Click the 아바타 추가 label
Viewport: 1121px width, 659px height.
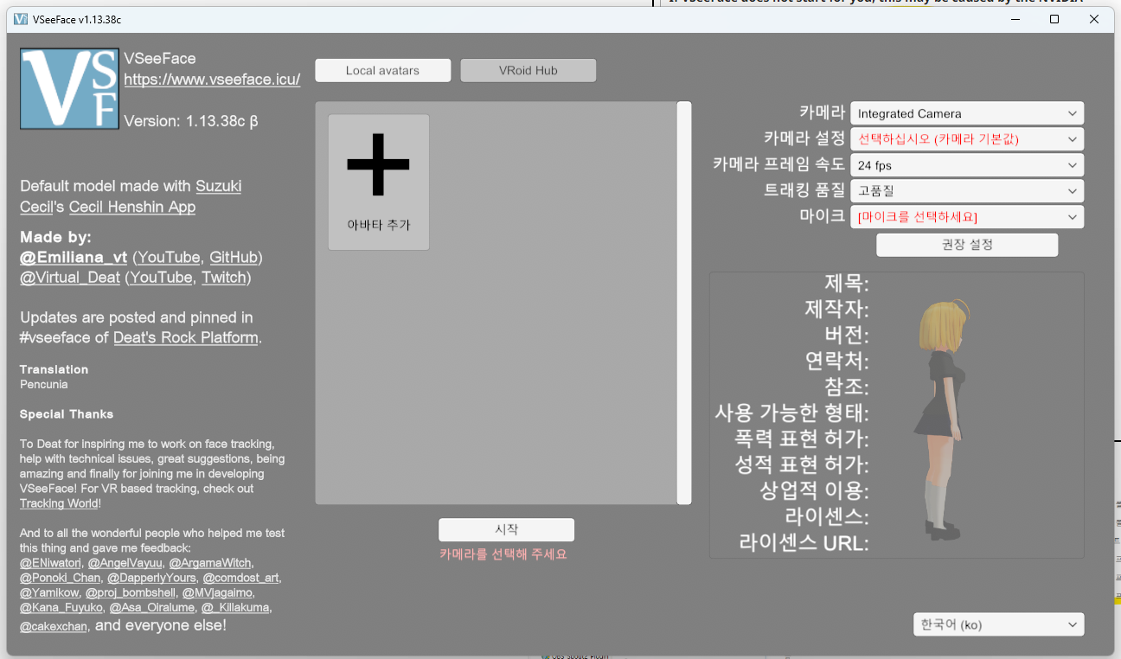click(378, 225)
